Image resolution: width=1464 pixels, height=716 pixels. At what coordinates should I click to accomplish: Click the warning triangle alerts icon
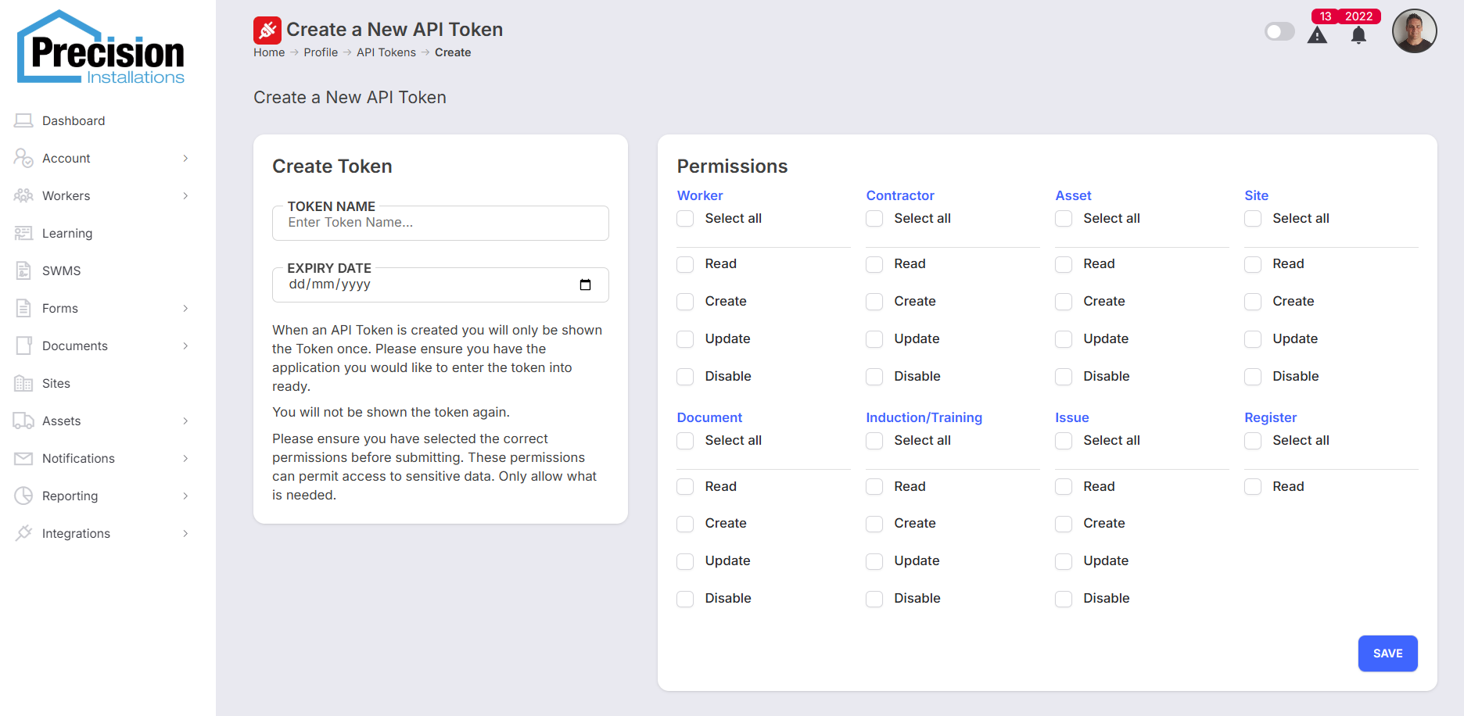[x=1317, y=35]
